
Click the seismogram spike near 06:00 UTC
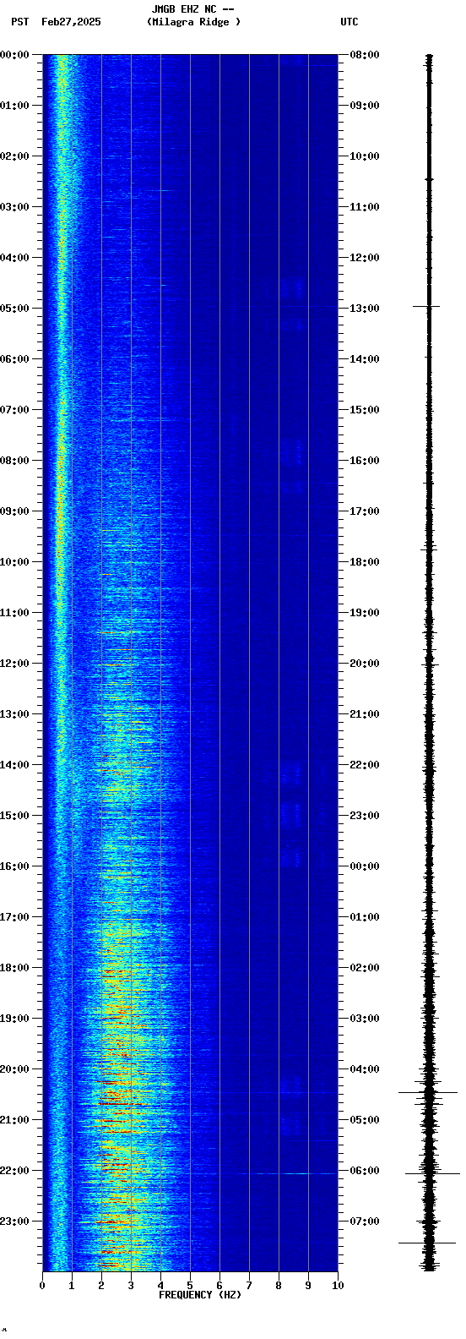pyautogui.click(x=432, y=1173)
